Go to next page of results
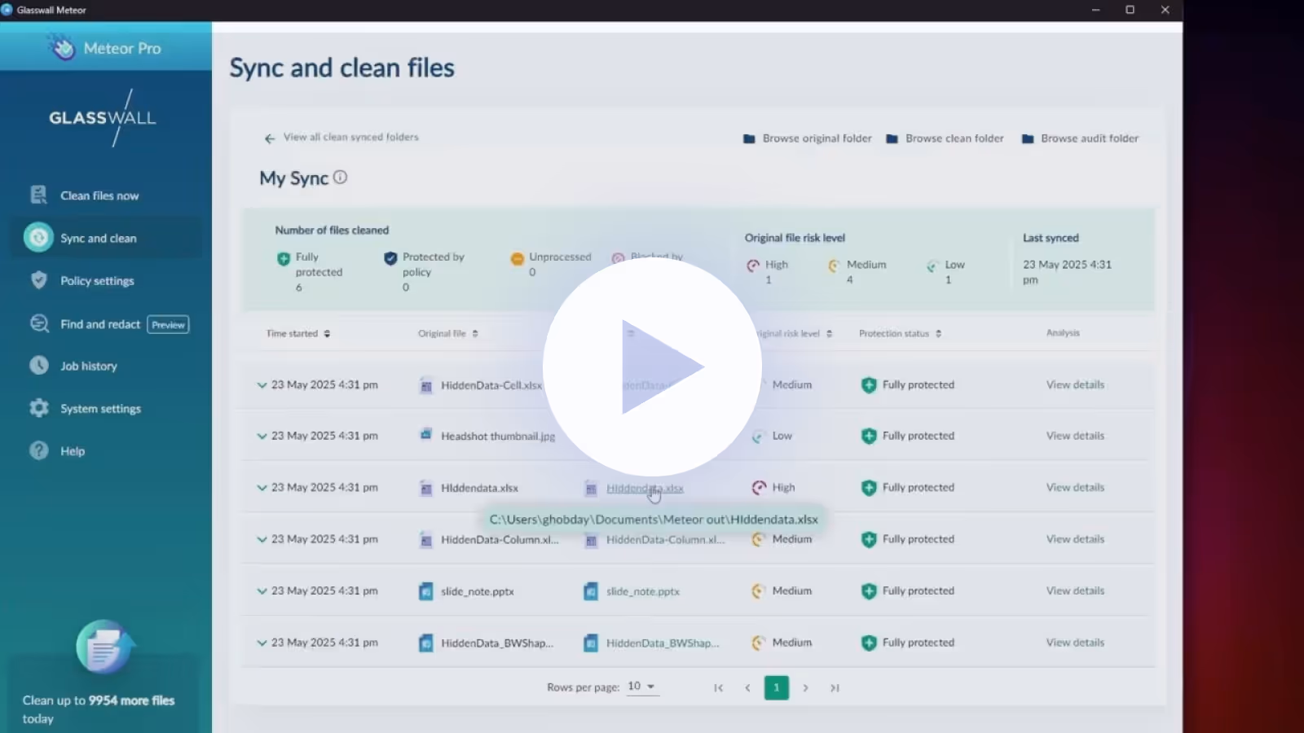Screen dimensions: 1304x733 point(805,688)
